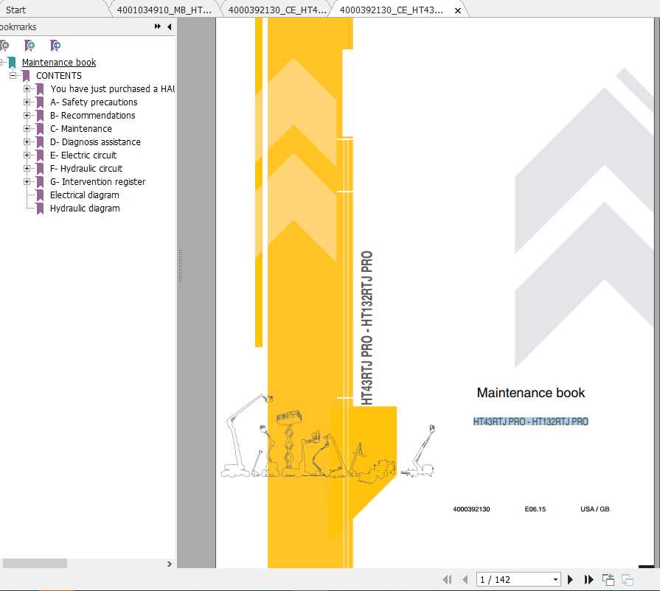Open the Electrical diagram bookmark
660x591 pixels.
[x=85, y=195]
